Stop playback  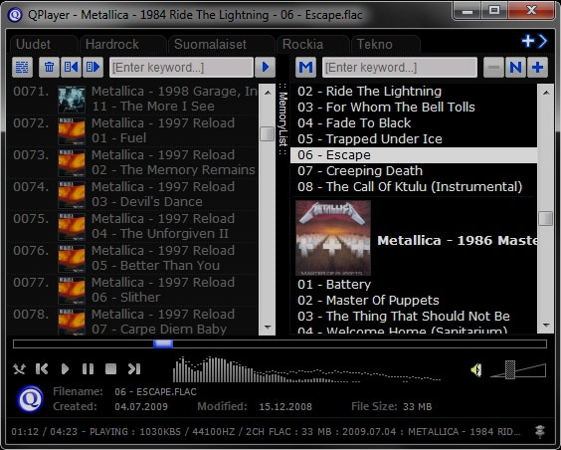(x=111, y=368)
